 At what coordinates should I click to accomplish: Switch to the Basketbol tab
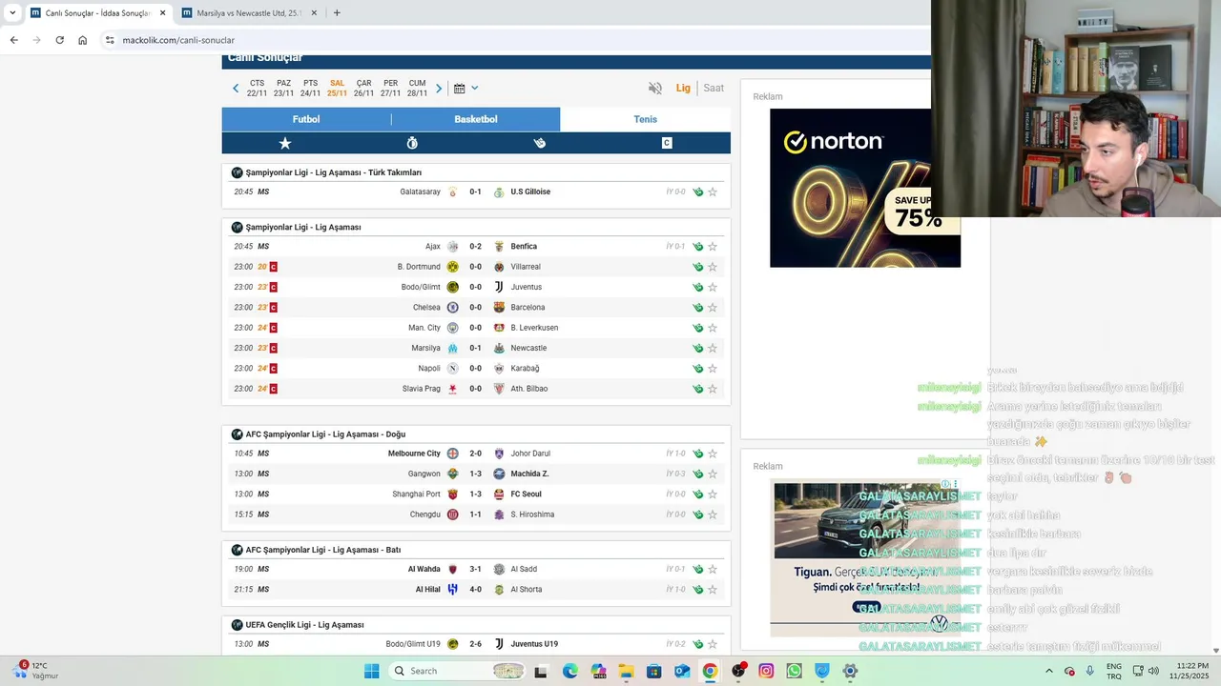coord(476,119)
